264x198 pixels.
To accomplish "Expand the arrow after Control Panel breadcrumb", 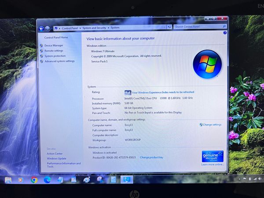I will pos(80,28).
